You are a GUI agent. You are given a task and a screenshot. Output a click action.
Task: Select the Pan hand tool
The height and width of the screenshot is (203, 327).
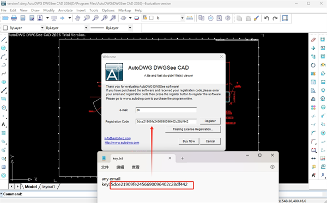(77, 18)
